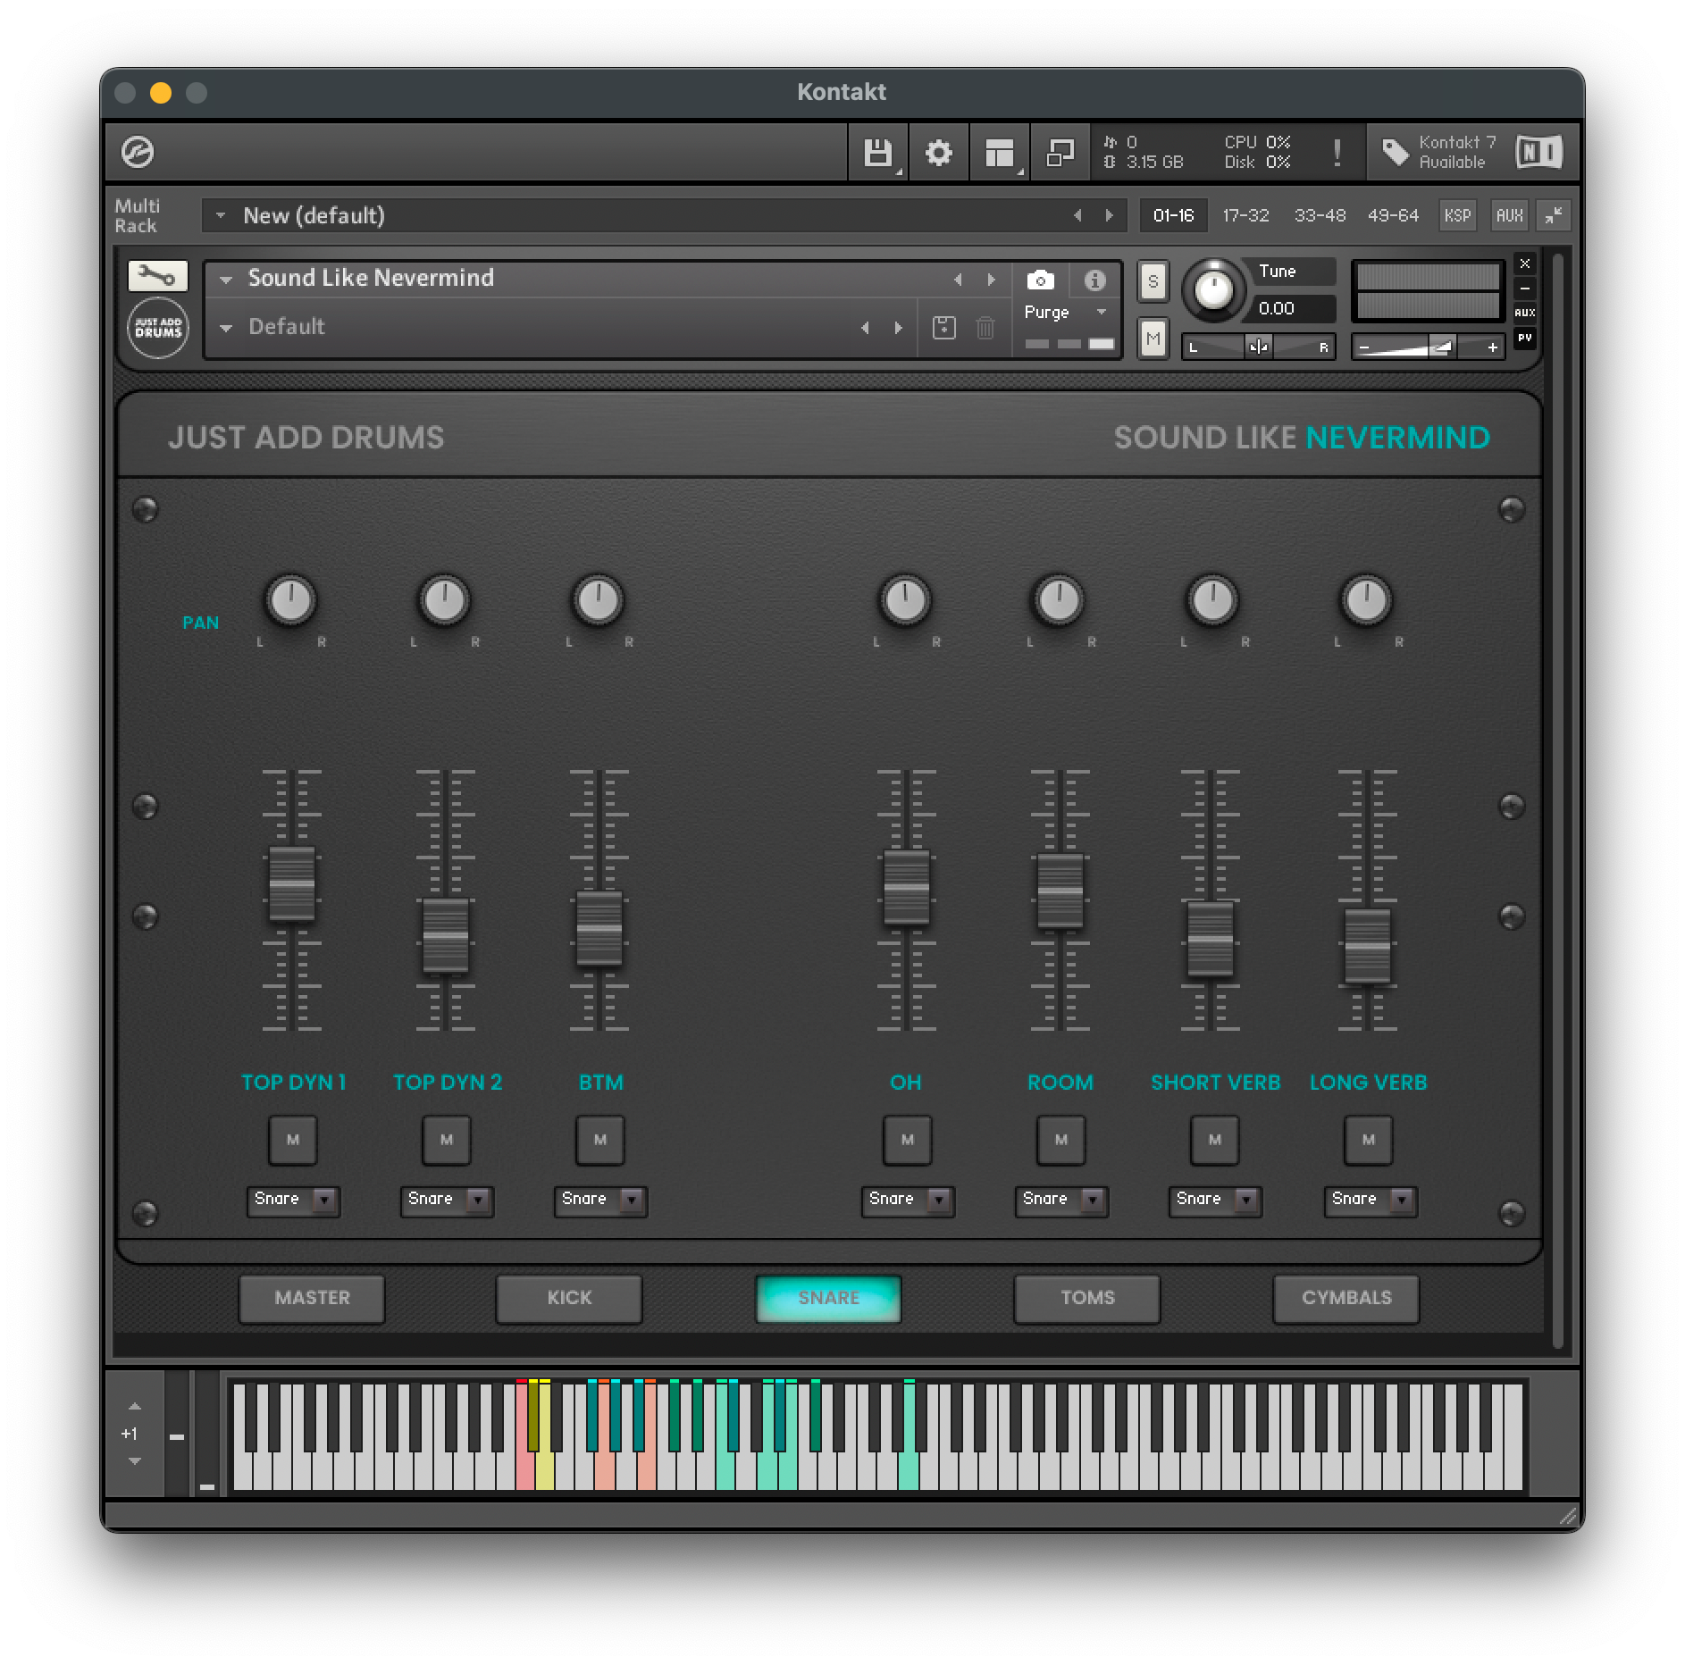1685x1665 pixels.
Task: Go to next multi preset arrow
Action: [x=1110, y=215]
